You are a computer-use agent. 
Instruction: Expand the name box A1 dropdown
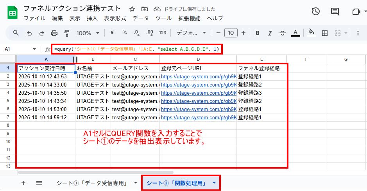[x=34, y=49]
